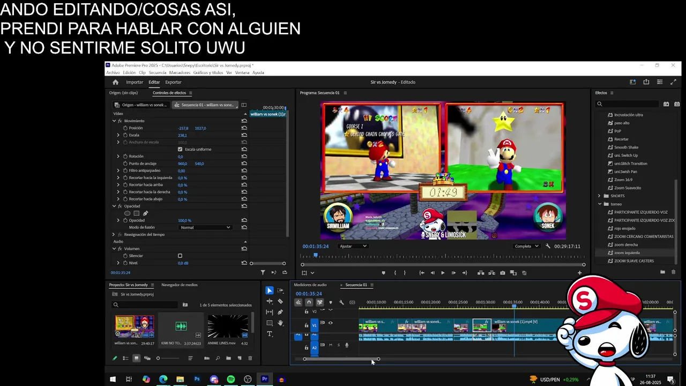Check the Silenciar checkbox

(180, 256)
